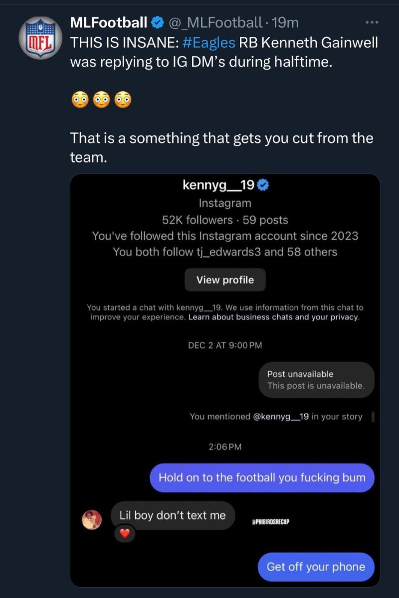Click the @PHIBIRDSRECAP watermark
This screenshot has width=399, height=598.
[x=271, y=522]
